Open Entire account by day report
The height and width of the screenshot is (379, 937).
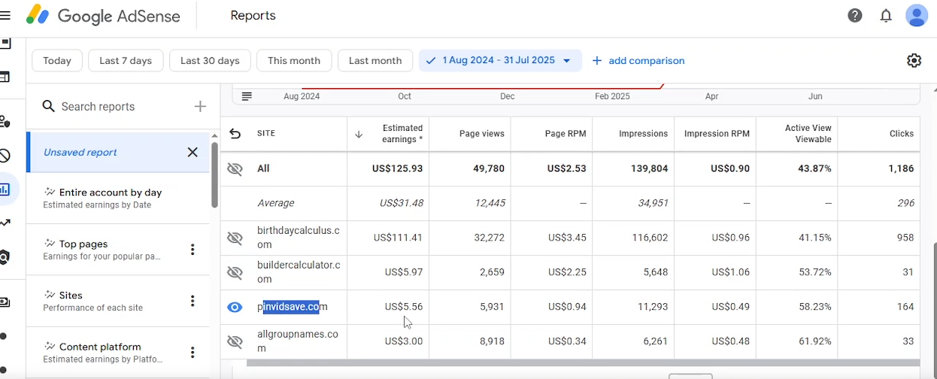pyautogui.click(x=118, y=198)
